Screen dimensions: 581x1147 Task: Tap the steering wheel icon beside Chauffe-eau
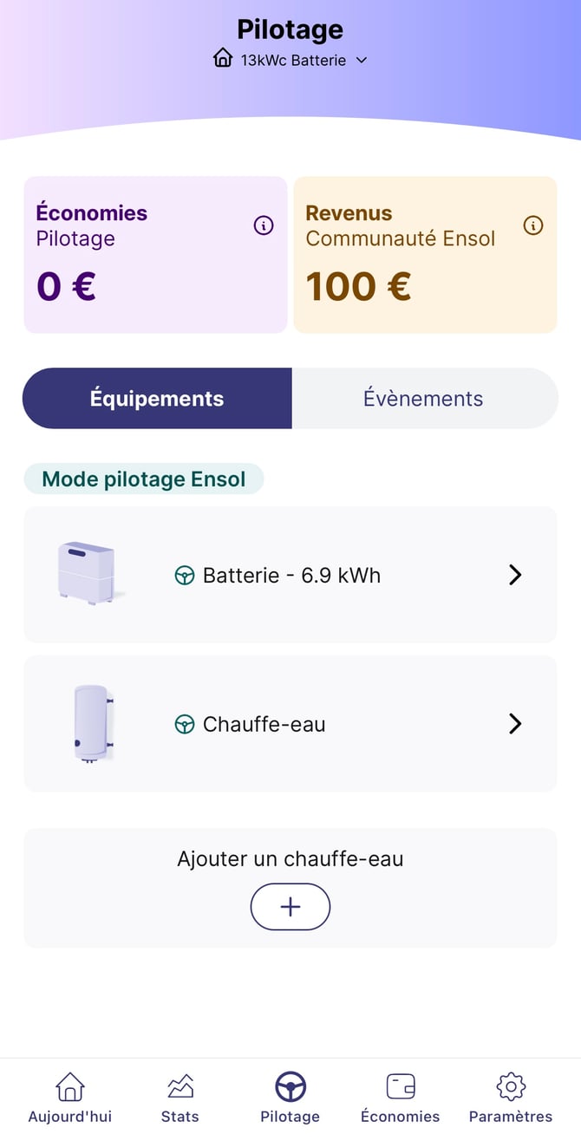point(185,724)
